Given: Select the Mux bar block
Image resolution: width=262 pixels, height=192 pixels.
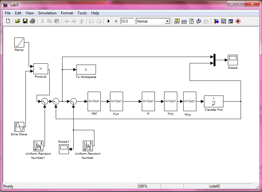Looking at the screenshot, I should 215,60.
